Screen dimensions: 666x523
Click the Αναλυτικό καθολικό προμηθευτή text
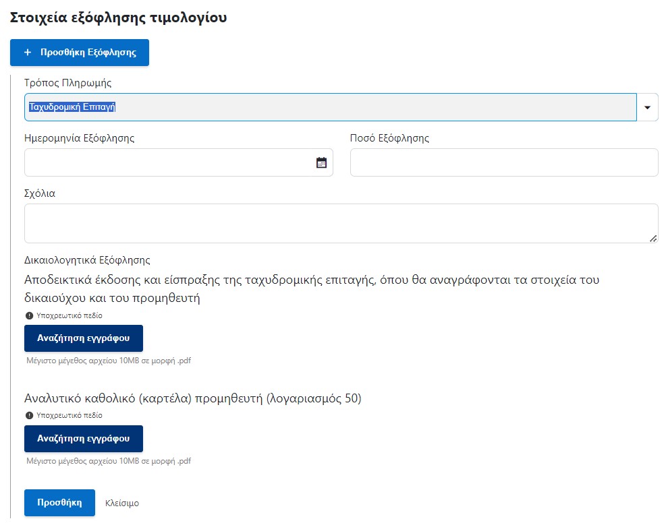[x=193, y=398]
